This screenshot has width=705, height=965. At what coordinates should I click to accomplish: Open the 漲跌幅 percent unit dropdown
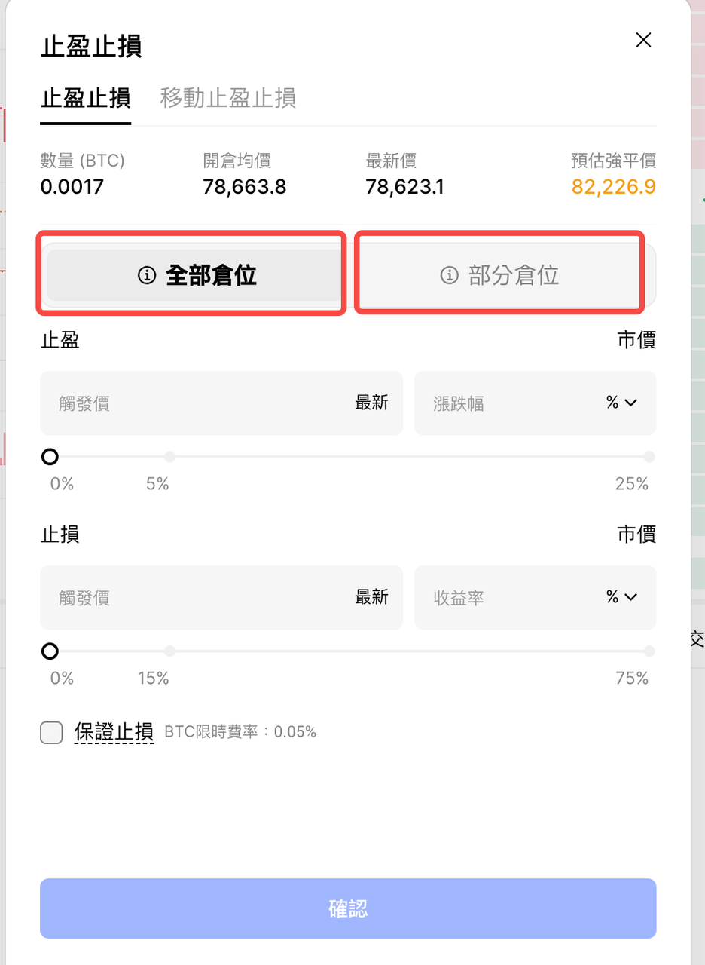click(621, 403)
